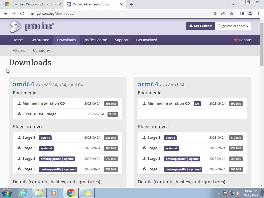
Task: Close the Downloads – Gentoo Linux tab
Action: 121,4
